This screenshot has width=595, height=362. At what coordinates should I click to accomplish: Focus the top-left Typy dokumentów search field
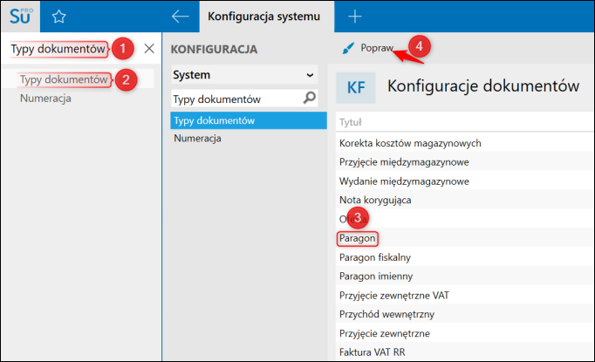click(x=58, y=49)
